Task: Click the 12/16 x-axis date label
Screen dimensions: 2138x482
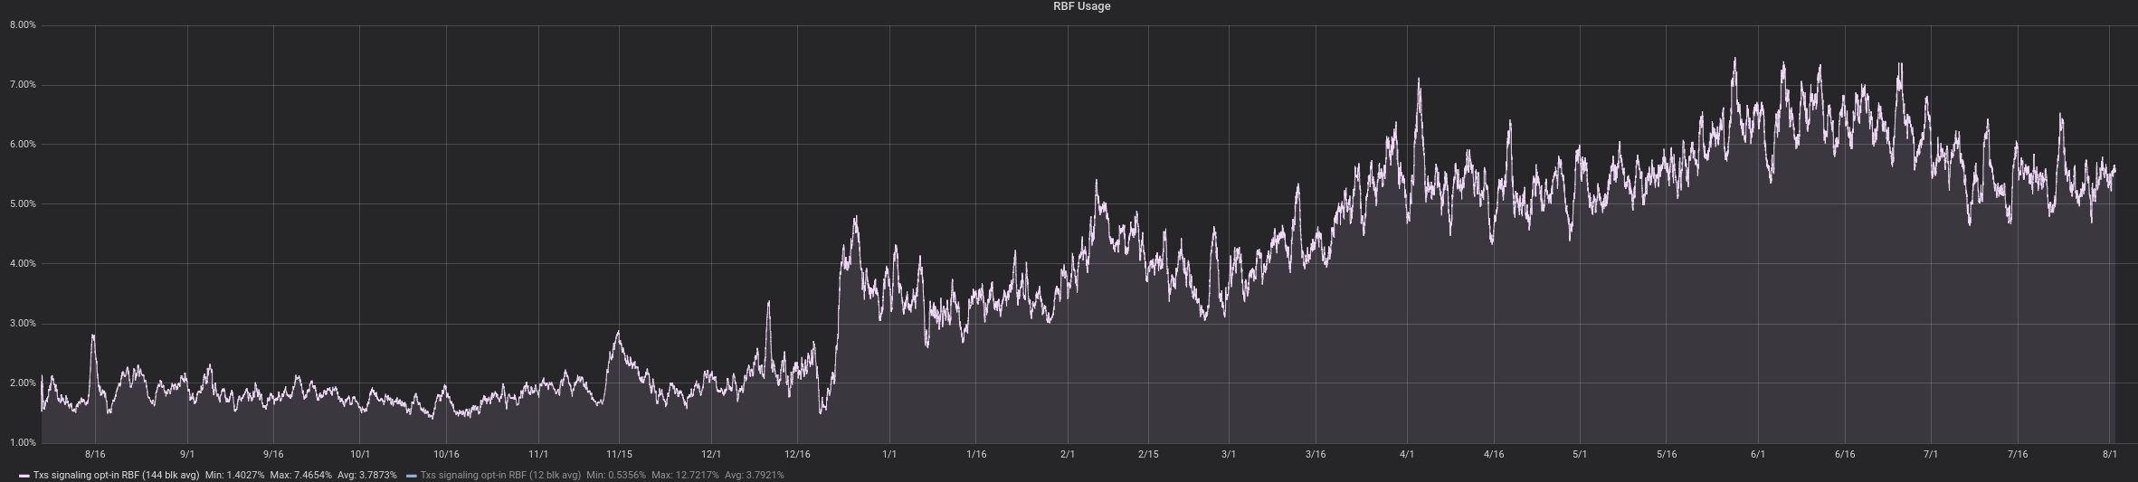Action: [797, 454]
